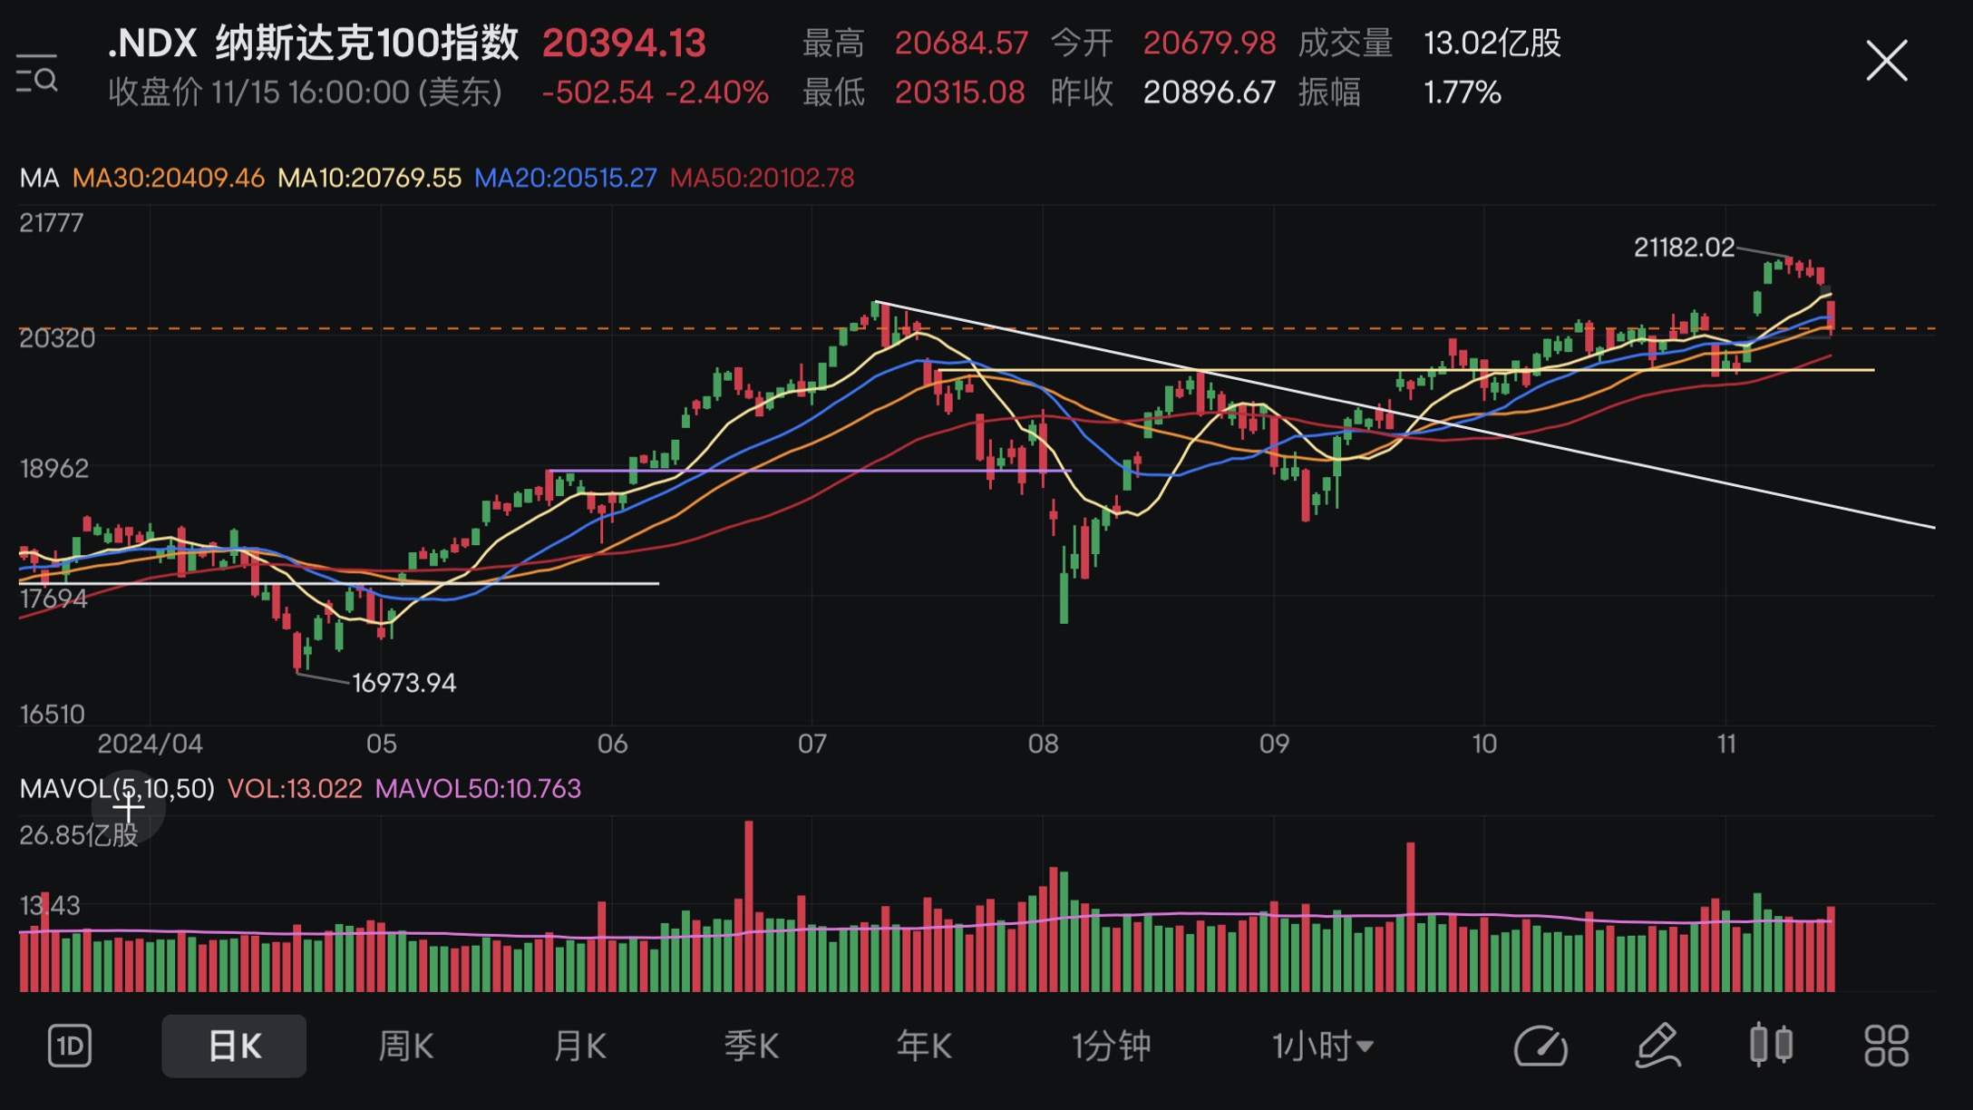Select the MA10:20769.55 legend value

click(x=369, y=178)
